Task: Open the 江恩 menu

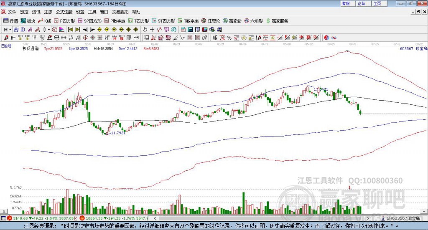Action: tap(48, 12)
